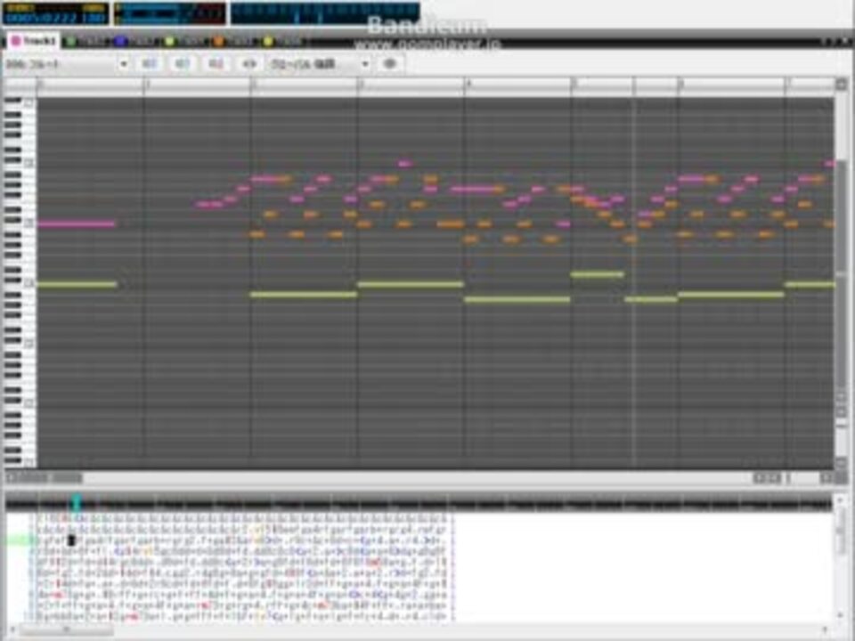Click the highest pink note in the roll
855x641 pixels.
(404, 164)
